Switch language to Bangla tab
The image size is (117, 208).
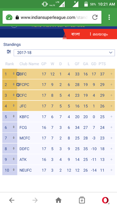point(75,34)
